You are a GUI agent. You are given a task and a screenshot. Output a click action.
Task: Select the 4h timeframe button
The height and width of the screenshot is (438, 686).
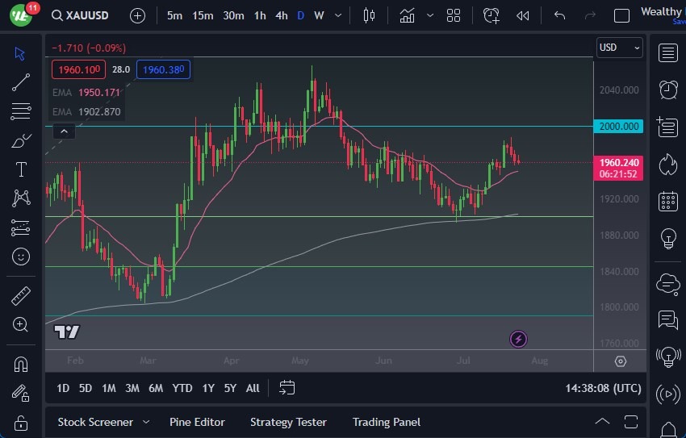(281, 15)
